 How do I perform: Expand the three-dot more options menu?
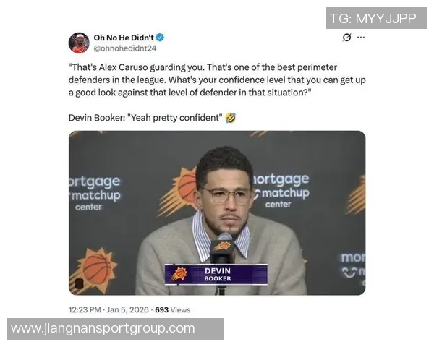pos(361,37)
